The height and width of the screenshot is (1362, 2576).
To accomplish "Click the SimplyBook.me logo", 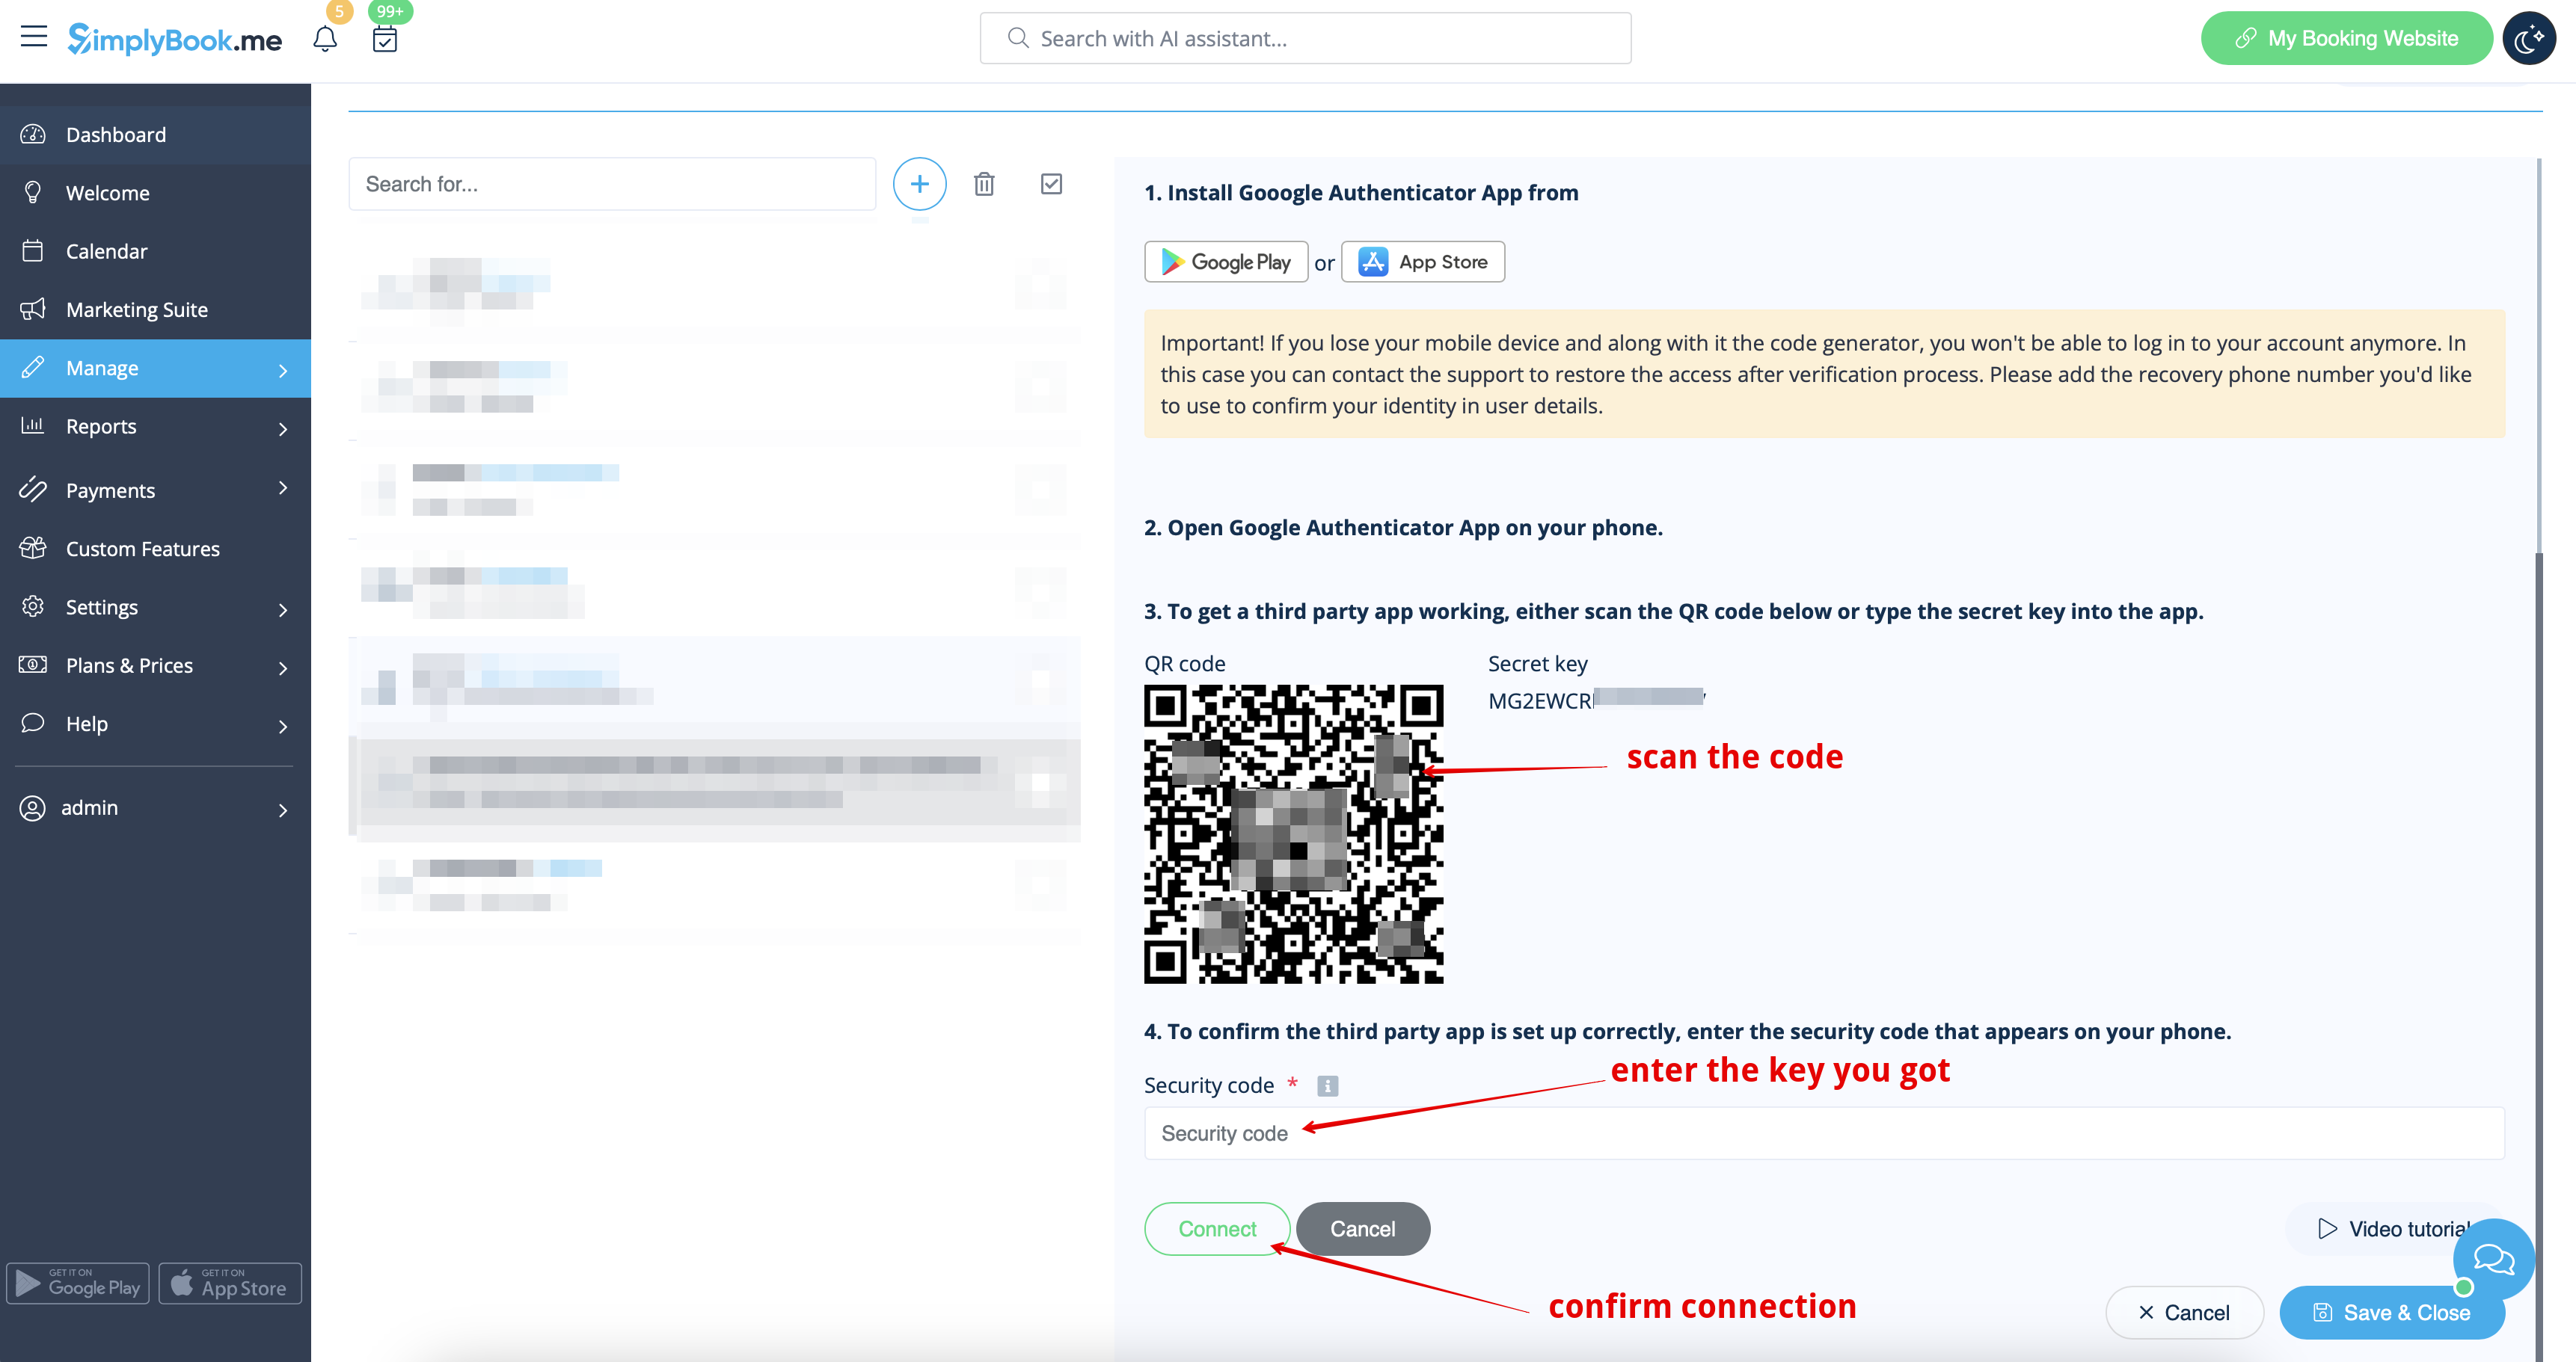I will pyautogui.click(x=175, y=39).
